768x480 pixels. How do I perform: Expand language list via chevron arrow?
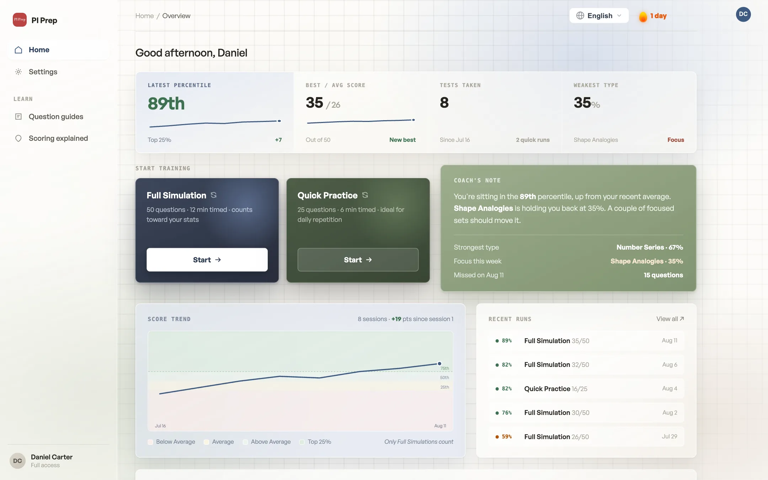tap(619, 16)
